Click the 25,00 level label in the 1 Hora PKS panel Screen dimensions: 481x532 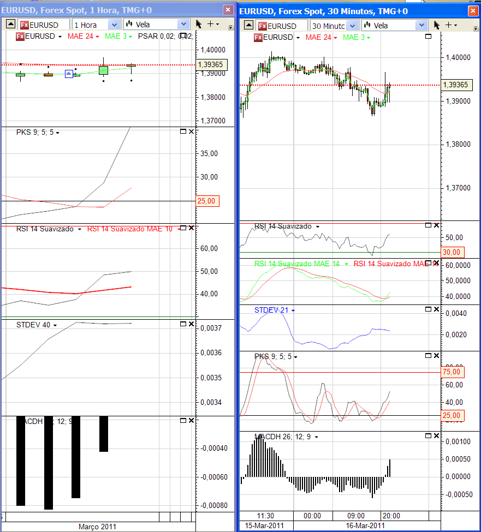[207, 201]
